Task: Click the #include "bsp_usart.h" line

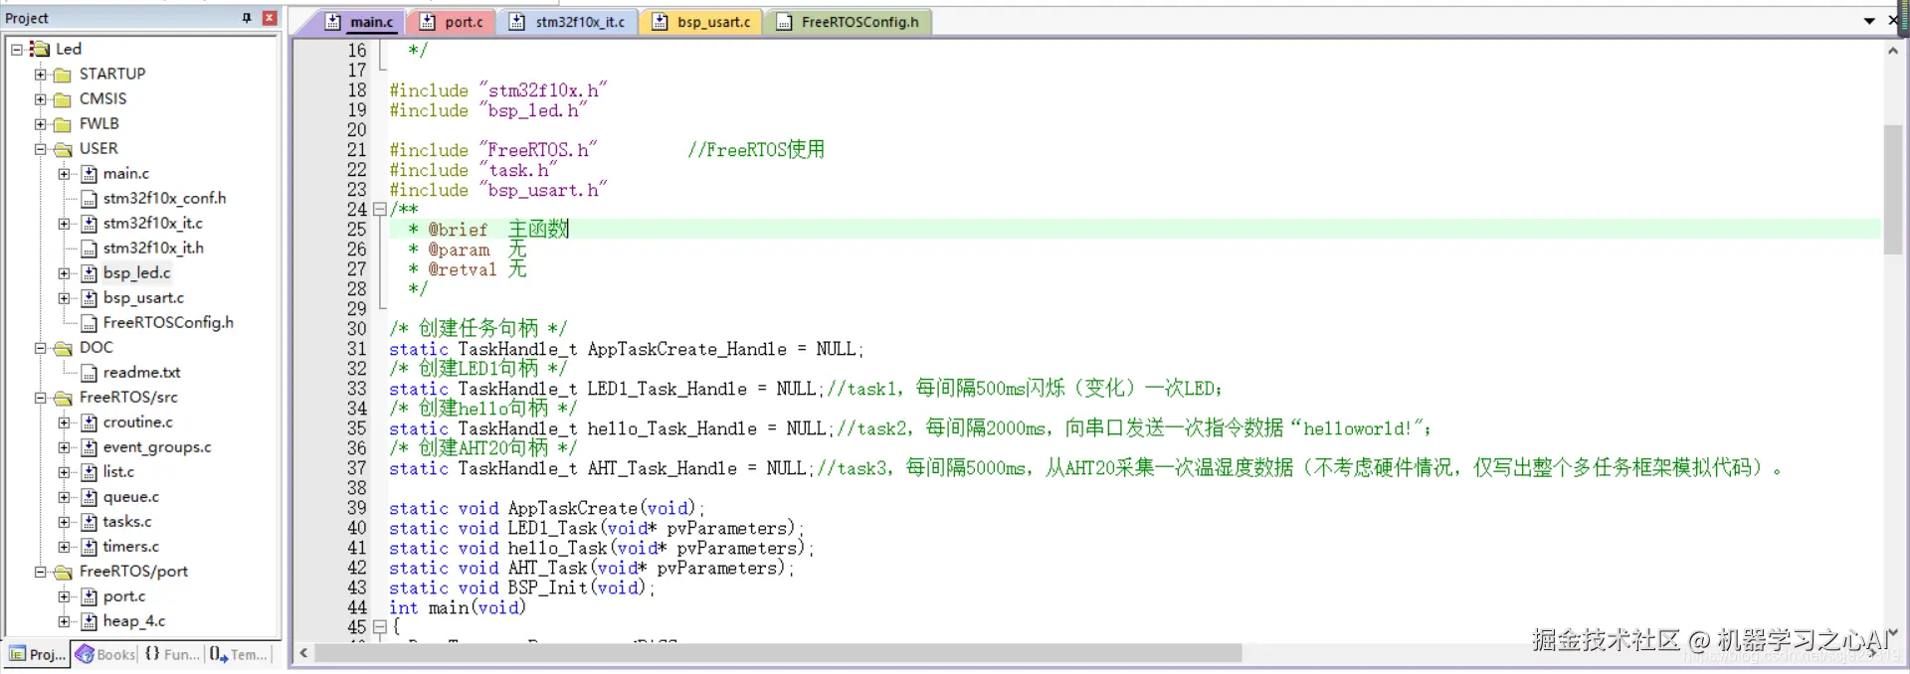Action: [x=497, y=190]
